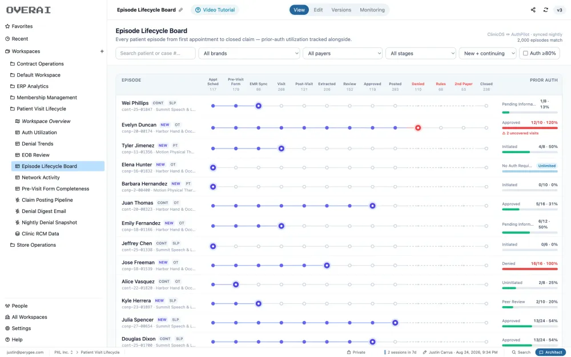Open Recent from the sidebar

tap(17, 39)
